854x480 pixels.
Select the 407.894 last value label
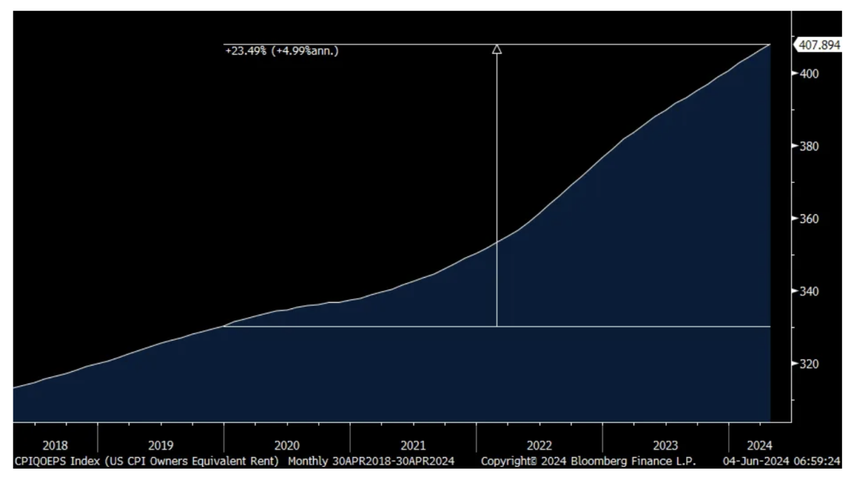[x=818, y=45]
